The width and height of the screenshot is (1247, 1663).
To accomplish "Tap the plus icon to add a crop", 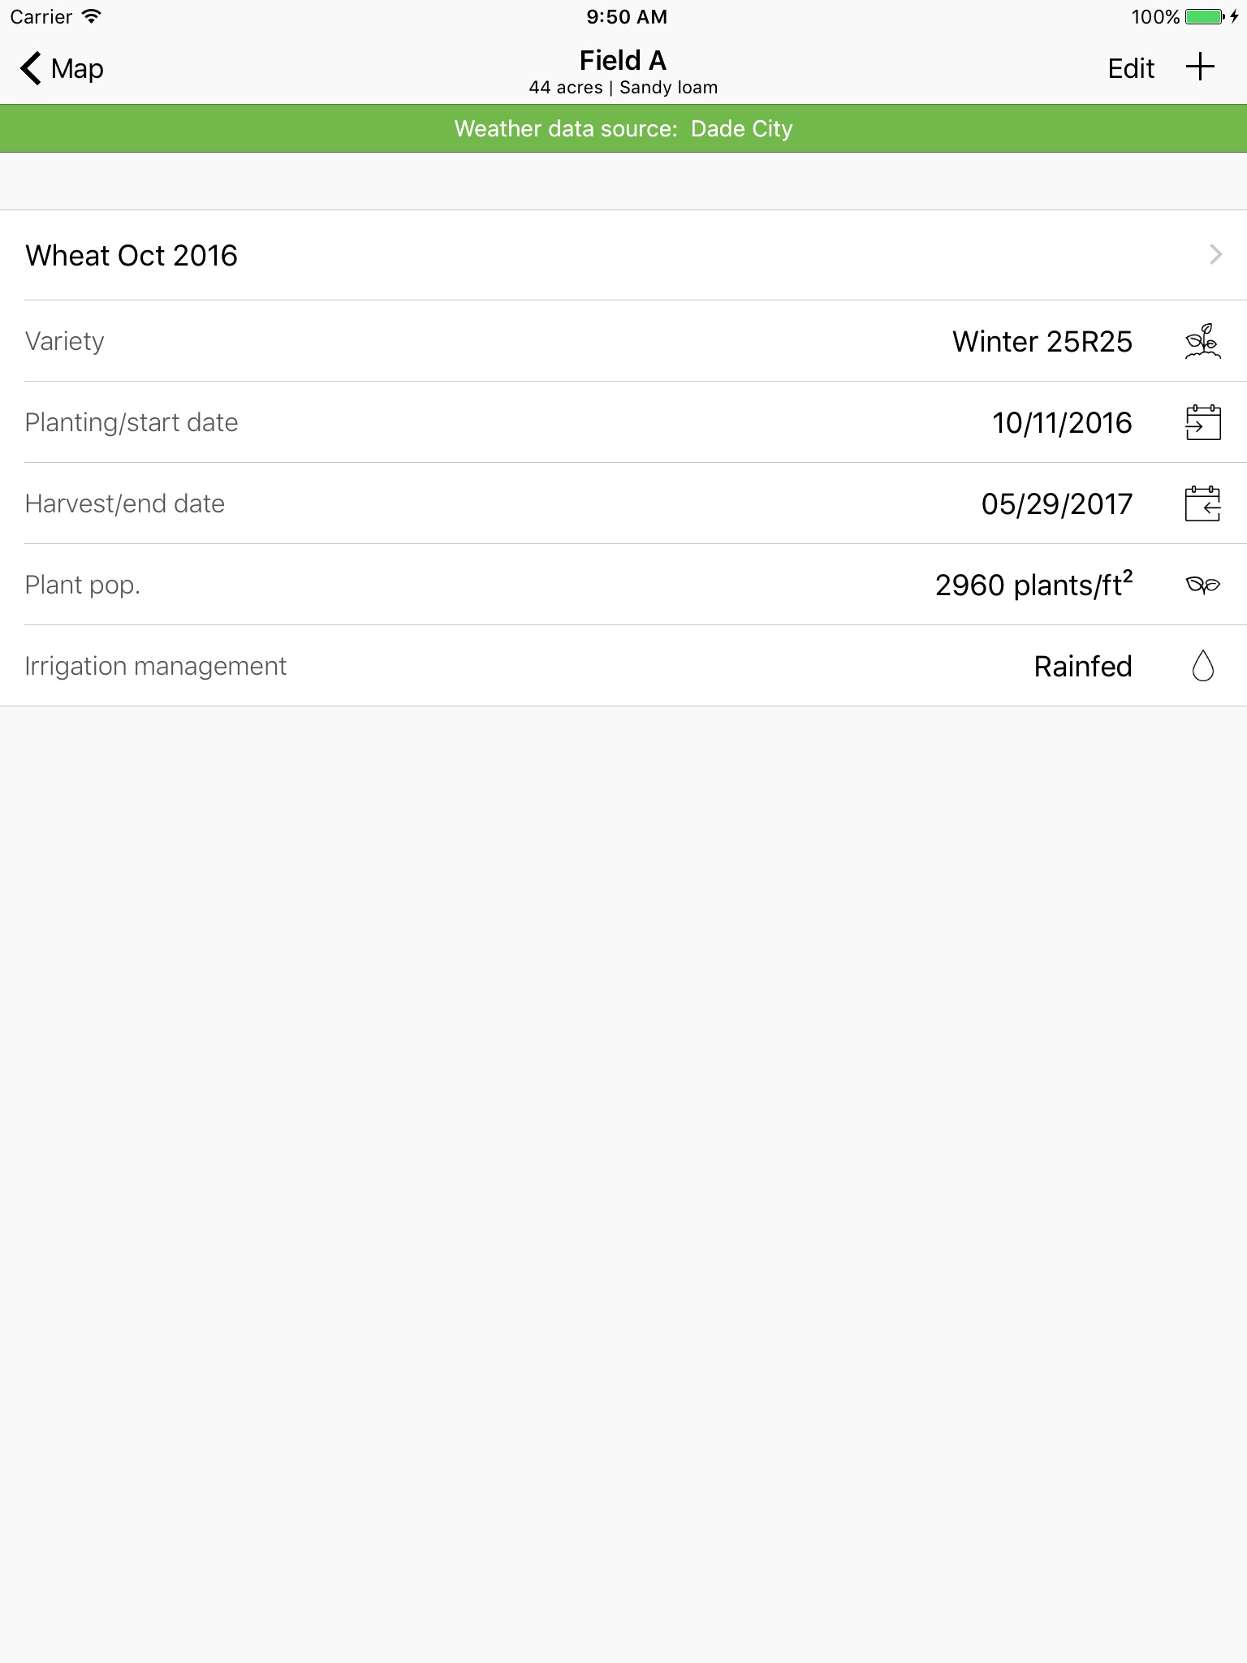I will point(1200,68).
